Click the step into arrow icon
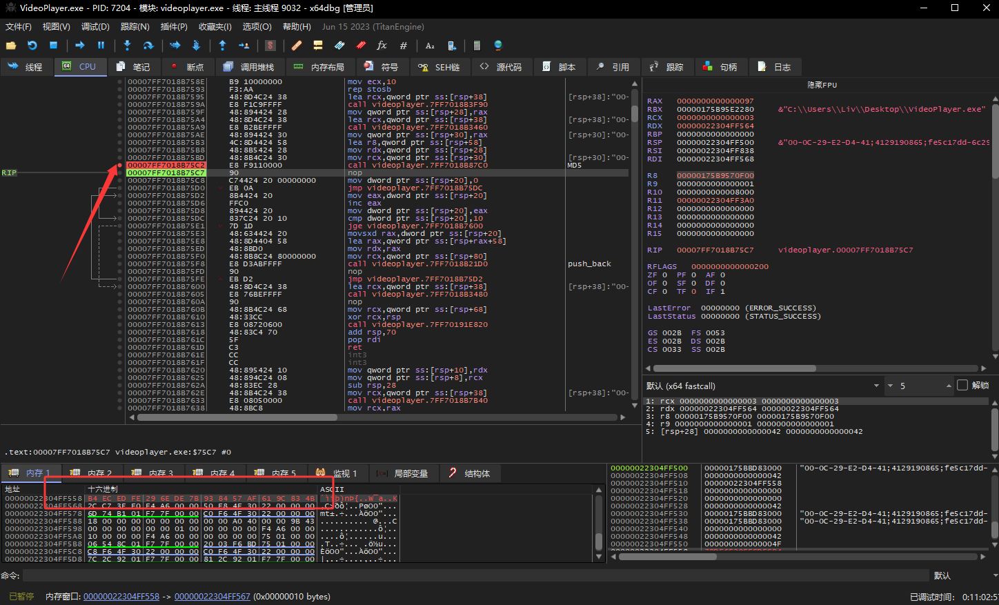Screen dimensions: 999x605 127,46
